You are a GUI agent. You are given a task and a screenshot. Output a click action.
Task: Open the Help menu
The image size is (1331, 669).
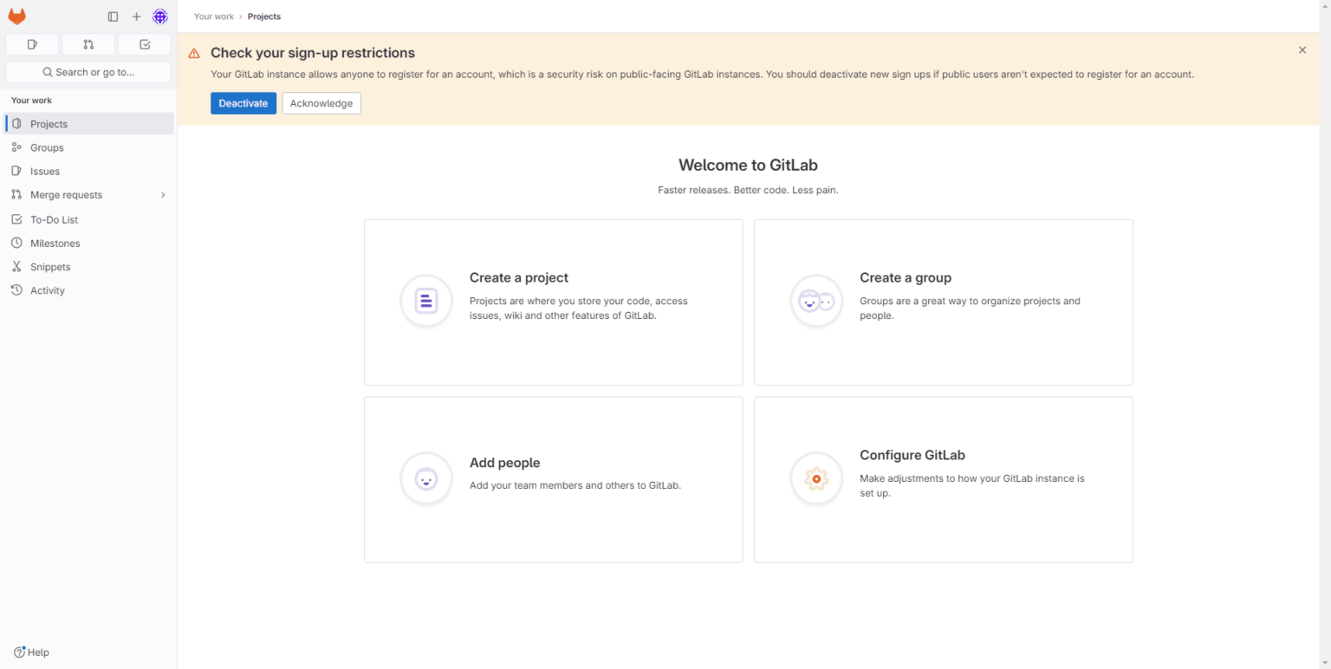31,653
